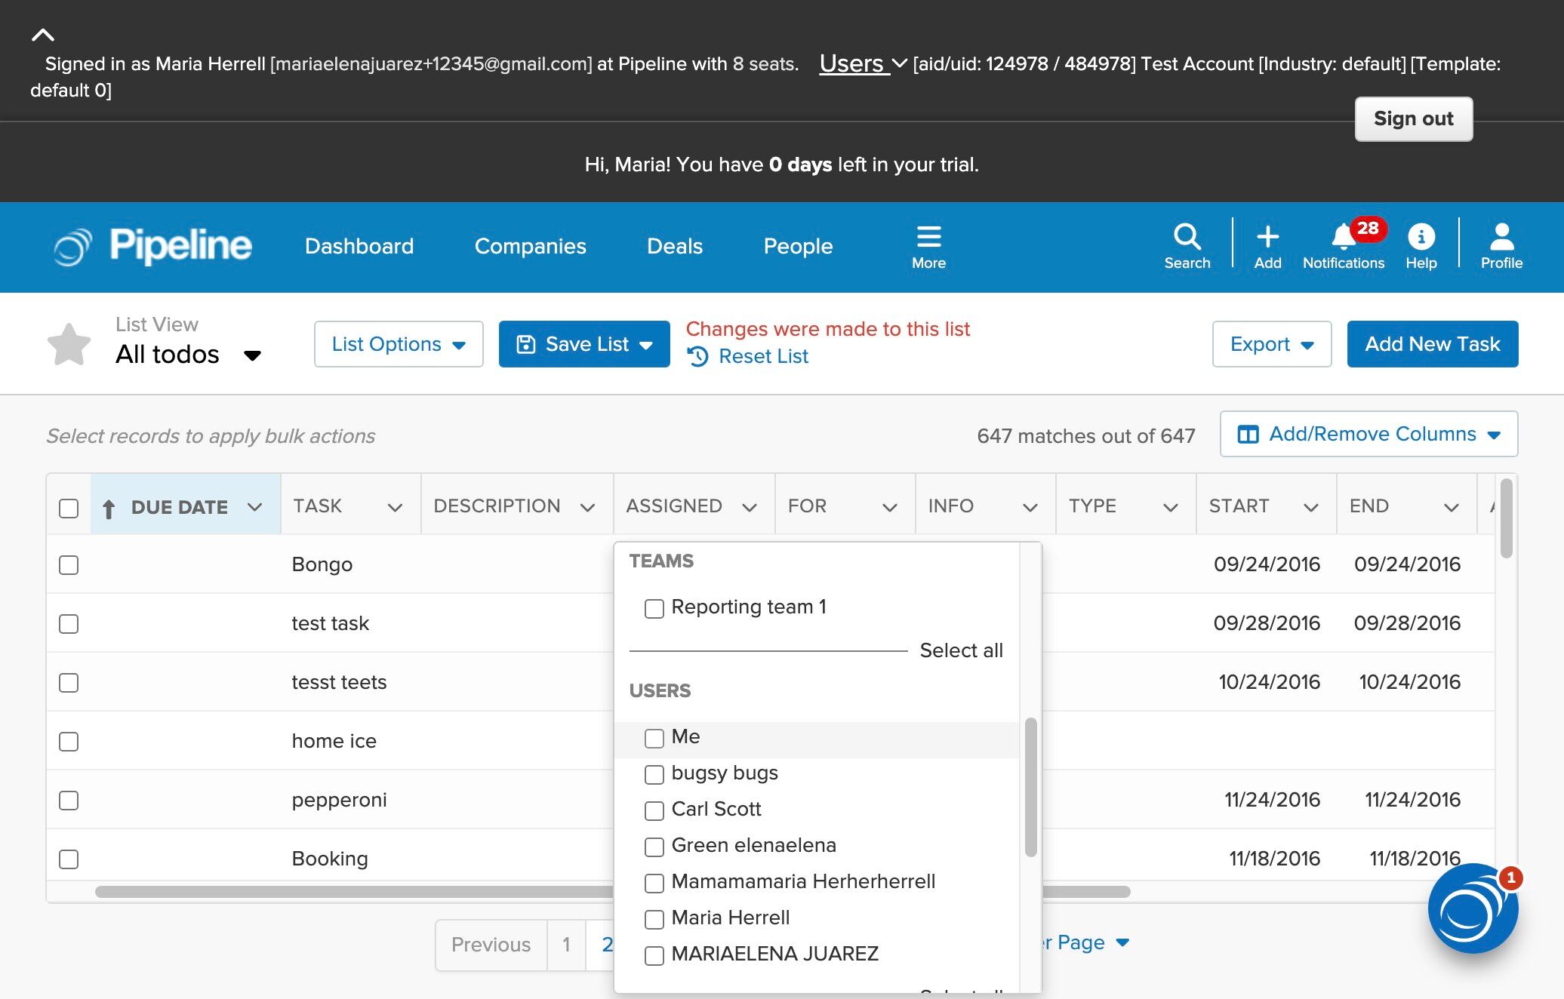The width and height of the screenshot is (1564, 999).
Task: Expand the Add/Remove Columns dropdown
Action: pyautogui.click(x=1368, y=434)
